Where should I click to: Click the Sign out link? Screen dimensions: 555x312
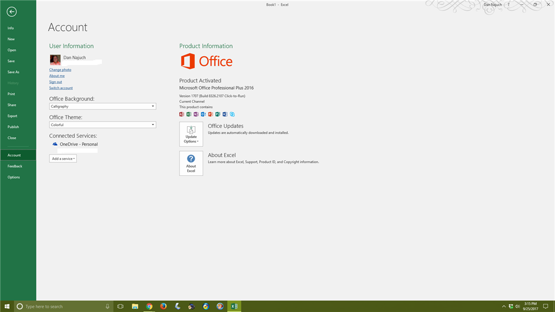pyautogui.click(x=56, y=81)
